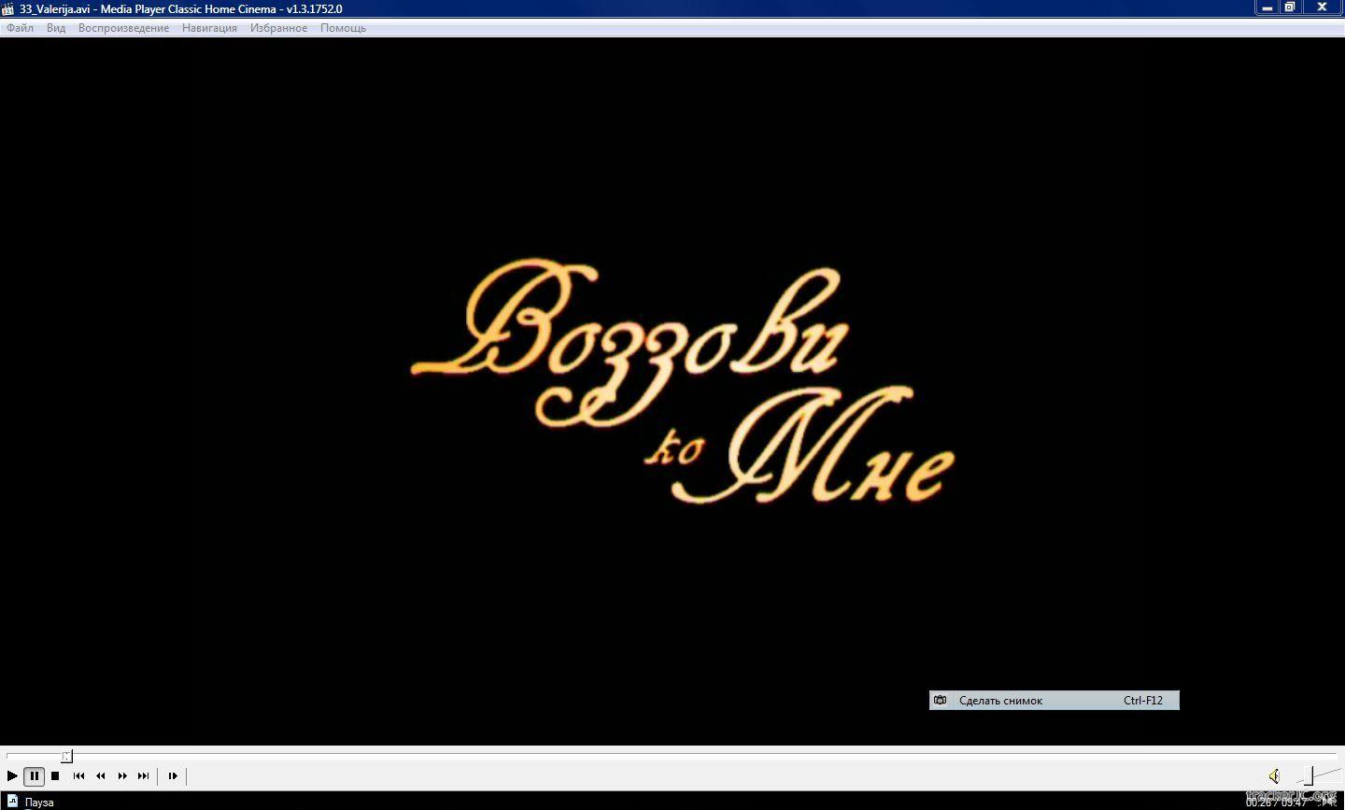Screen dimensions: 1345x810
Task: Click the volume slider handle
Action: pyautogui.click(x=1309, y=775)
